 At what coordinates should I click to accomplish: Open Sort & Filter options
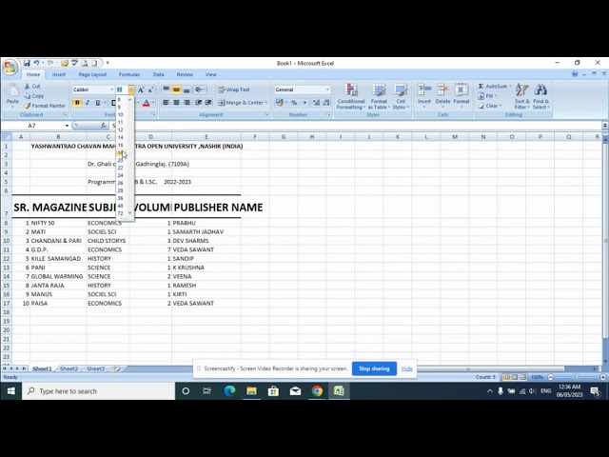pos(521,96)
